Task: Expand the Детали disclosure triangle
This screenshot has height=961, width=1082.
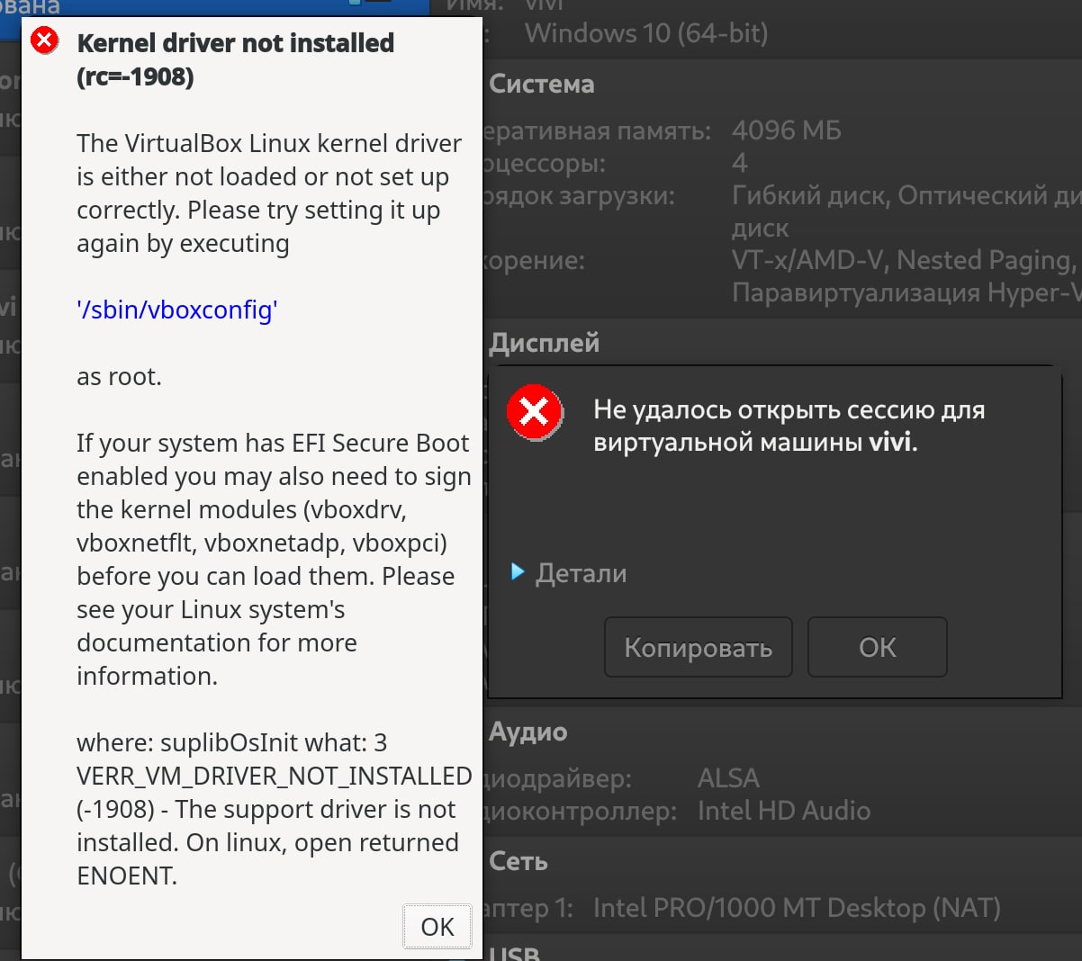Action: [518, 572]
